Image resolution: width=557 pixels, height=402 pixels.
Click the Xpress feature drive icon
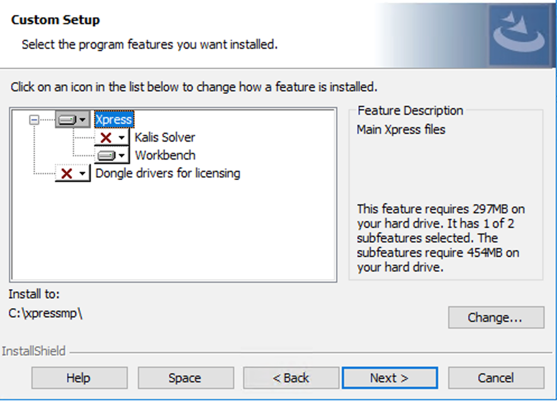(67, 120)
